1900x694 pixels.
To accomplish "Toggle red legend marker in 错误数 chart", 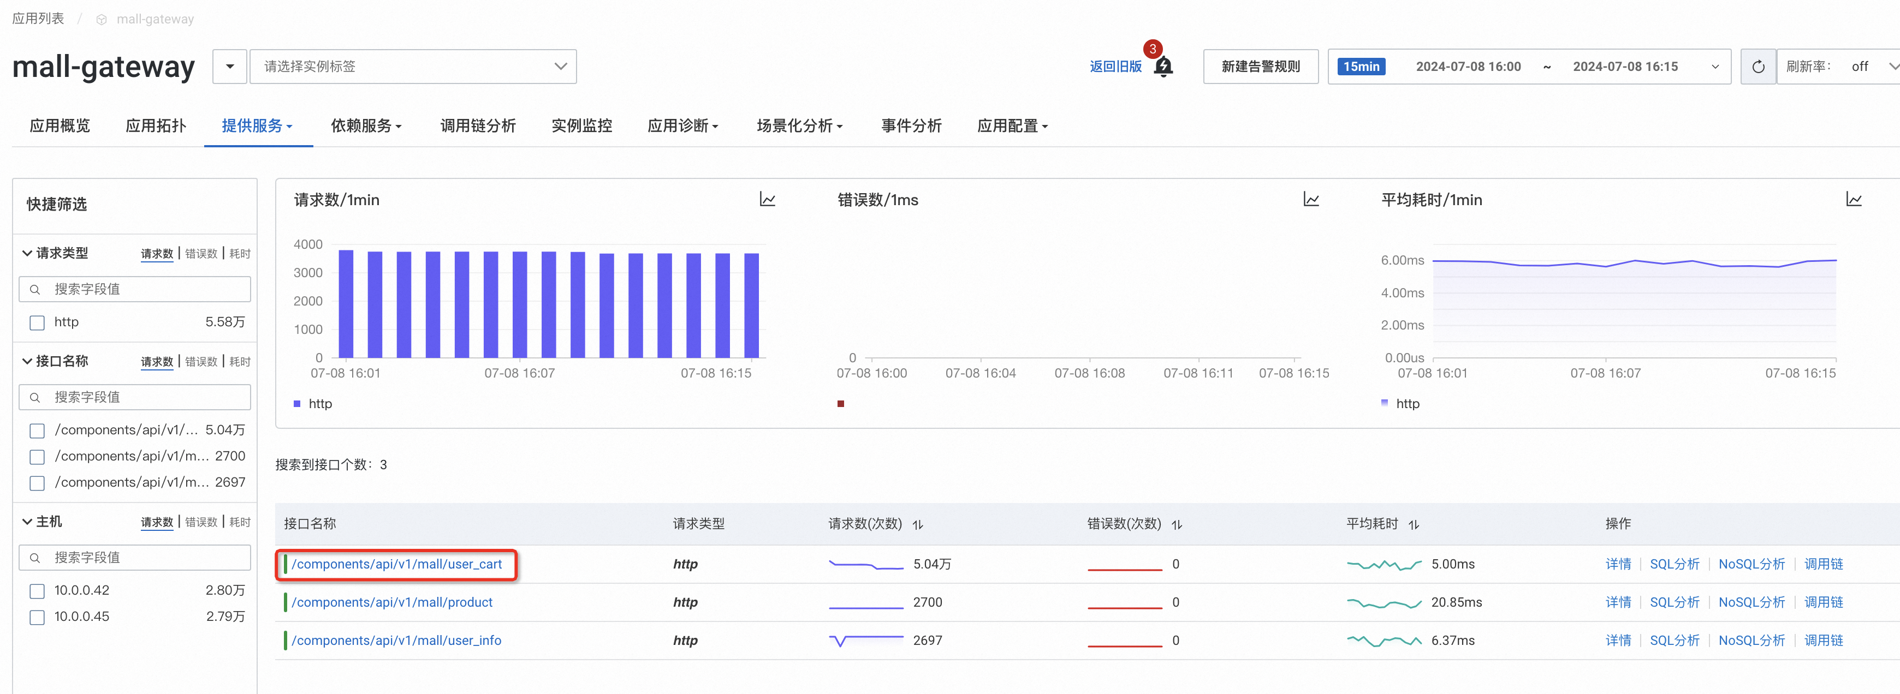I will pos(840,404).
